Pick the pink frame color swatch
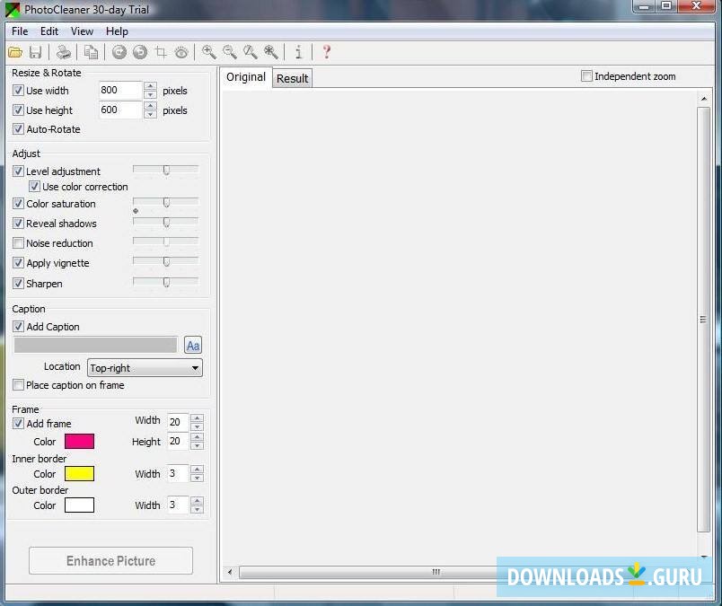 pos(79,441)
